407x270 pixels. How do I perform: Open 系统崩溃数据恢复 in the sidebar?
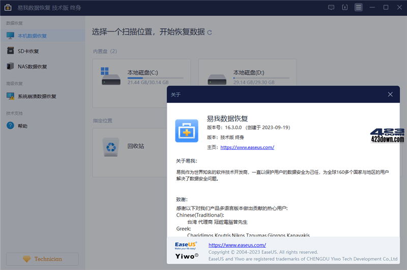[43, 96]
